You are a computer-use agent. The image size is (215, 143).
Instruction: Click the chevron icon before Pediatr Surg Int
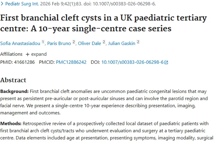pos(2,4)
